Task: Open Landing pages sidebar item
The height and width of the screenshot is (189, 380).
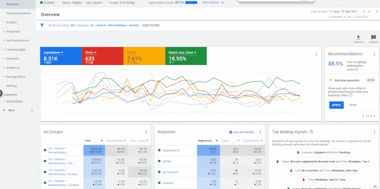Action: (x=16, y=49)
